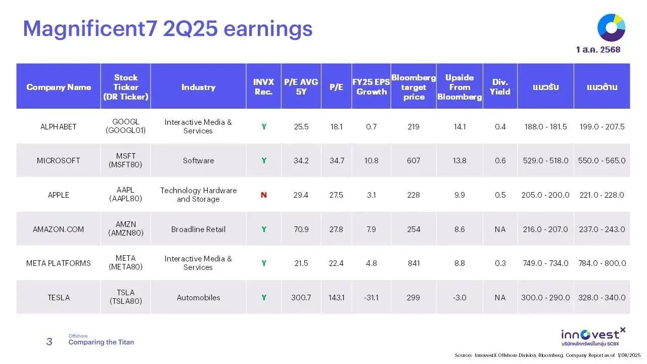Click the MICROSOFT company name cell
Image resolution: width=647 pixels, height=364 pixels.
point(59,160)
